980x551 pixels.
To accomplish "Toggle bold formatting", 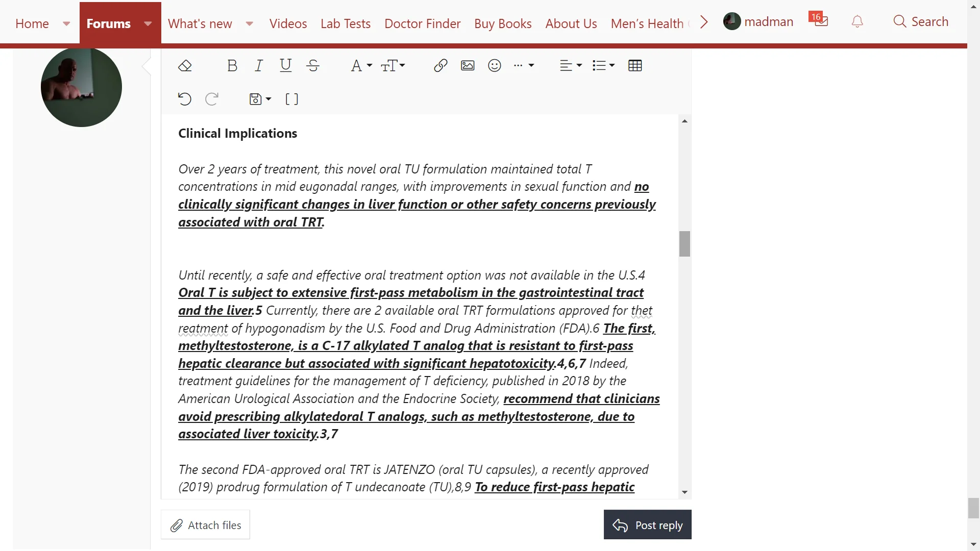I will click(232, 66).
